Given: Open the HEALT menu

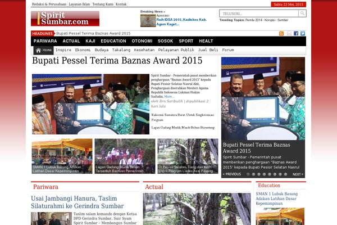Looking at the screenshot, I should click(206, 41).
